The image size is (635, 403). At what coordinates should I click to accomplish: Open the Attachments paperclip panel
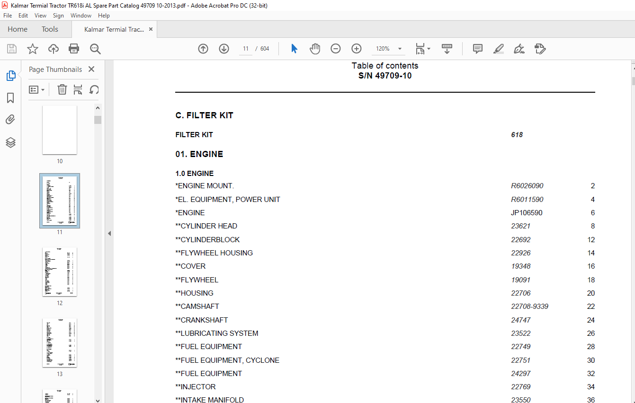[x=10, y=120]
